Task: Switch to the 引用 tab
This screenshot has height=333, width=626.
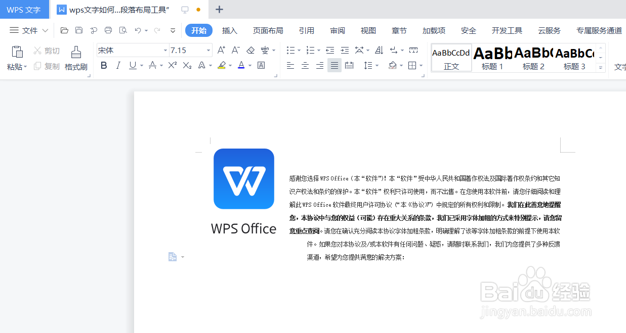Action: [x=307, y=30]
